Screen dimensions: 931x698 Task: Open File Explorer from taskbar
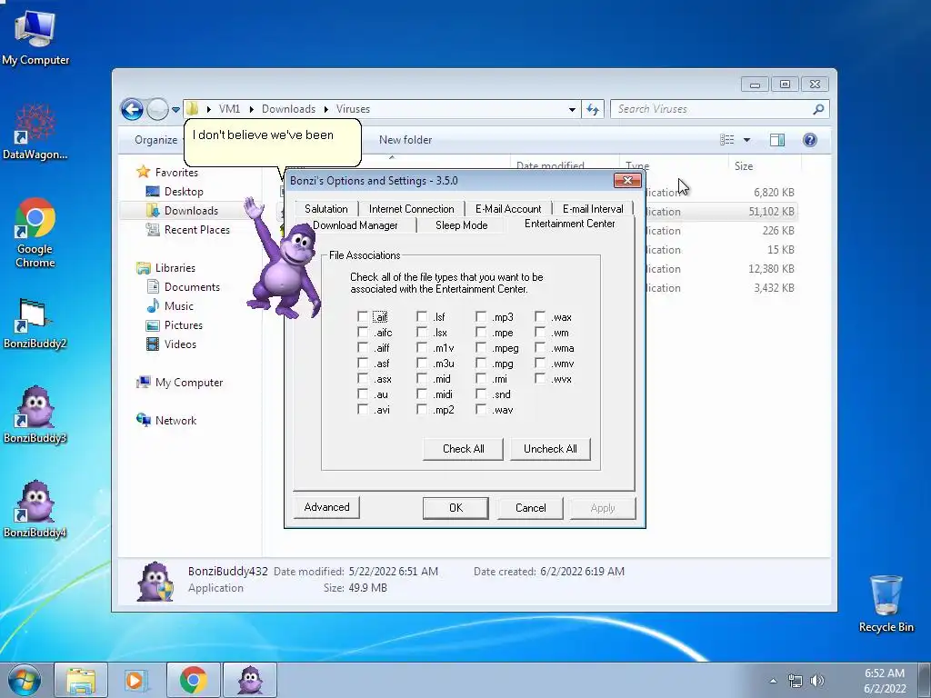tap(81, 680)
